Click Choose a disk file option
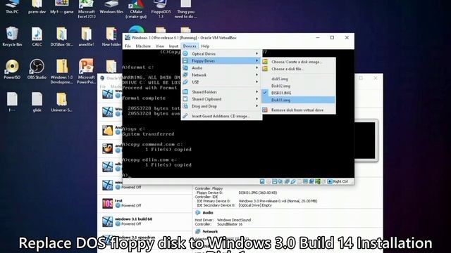Screen dimensions: 451x253 coord(298,69)
